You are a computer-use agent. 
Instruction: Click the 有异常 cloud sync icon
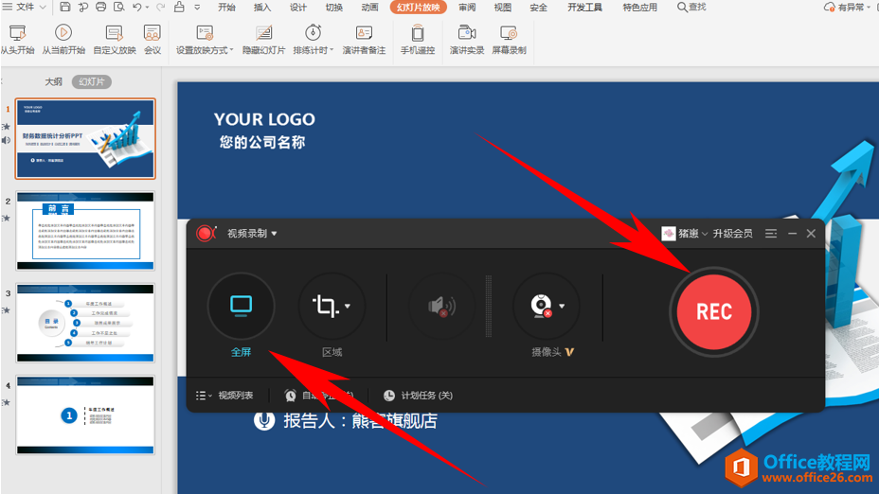829,8
